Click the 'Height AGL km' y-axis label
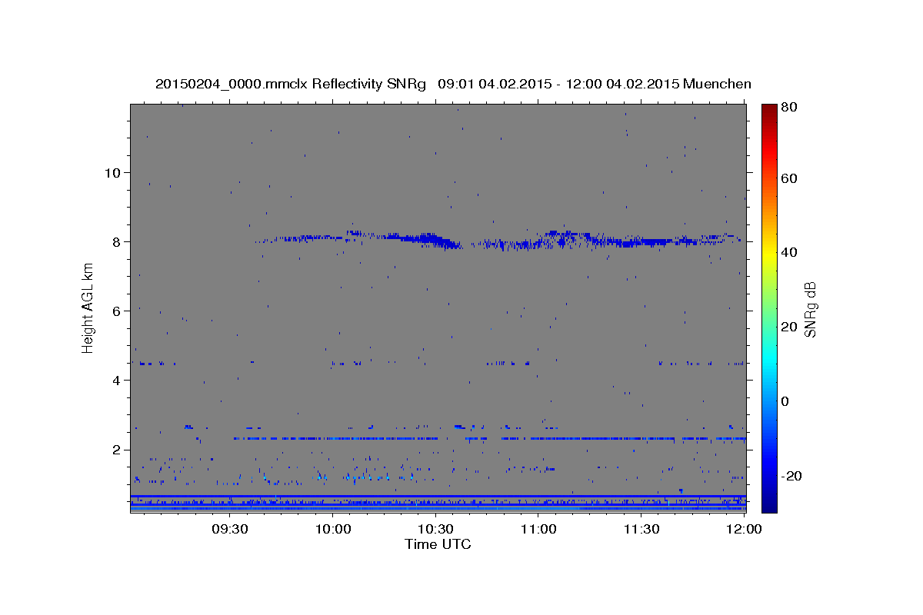 click(88, 308)
